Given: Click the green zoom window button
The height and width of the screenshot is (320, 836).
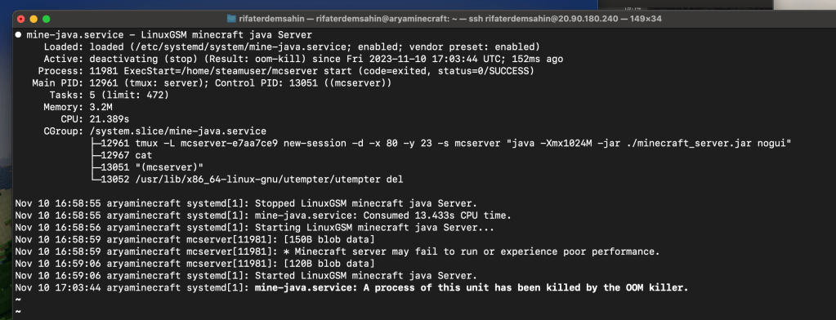Looking at the screenshot, I should pos(47,19).
